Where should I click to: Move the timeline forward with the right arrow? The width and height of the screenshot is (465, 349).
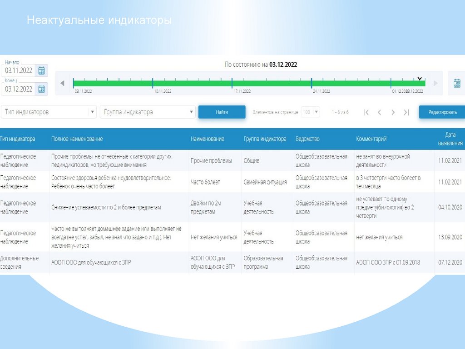tap(435, 83)
